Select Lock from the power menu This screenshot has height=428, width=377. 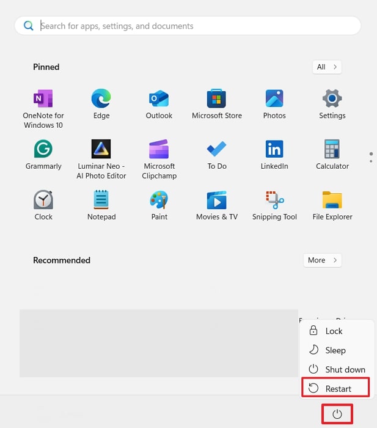pyautogui.click(x=337, y=331)
